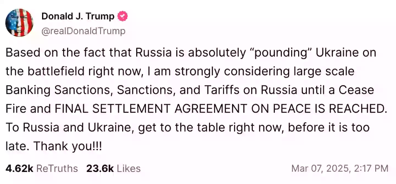Screen dimensions: 396x184
Task: Open the Mar 07, 2025 timestamp
Action: pyautogui.click(x=340, y=169)
